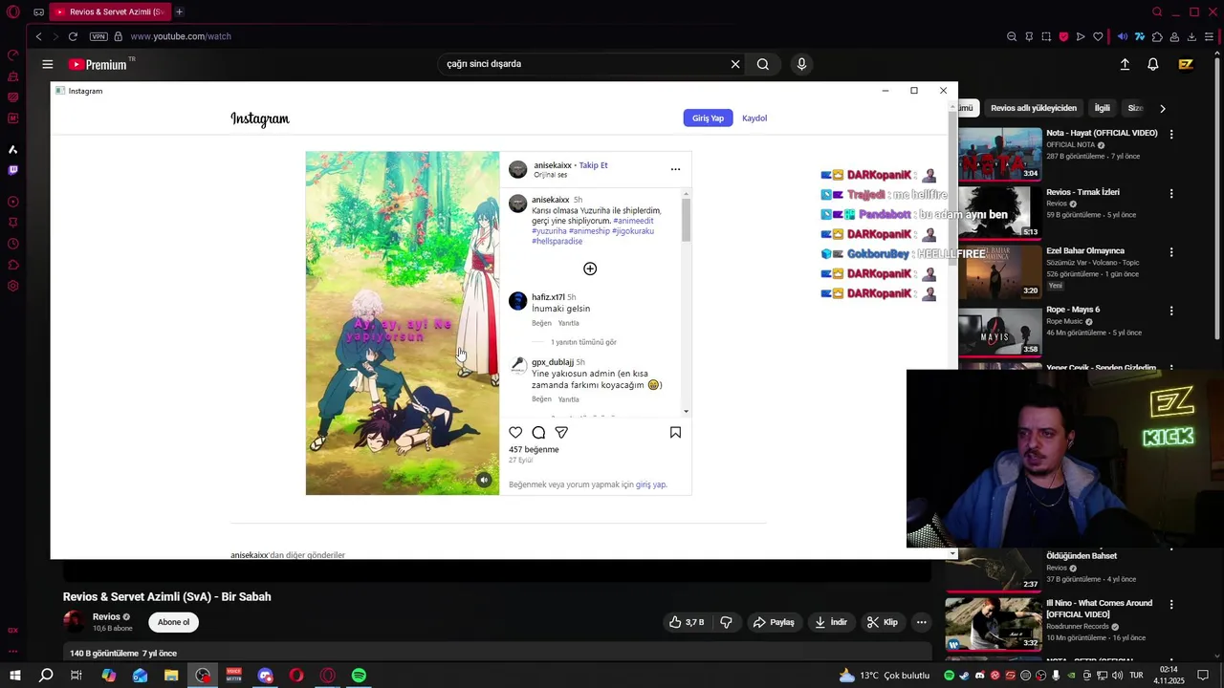Open options for 'Nota - Hayat' video
The image size is (1224, 688).
[1171, 134]
